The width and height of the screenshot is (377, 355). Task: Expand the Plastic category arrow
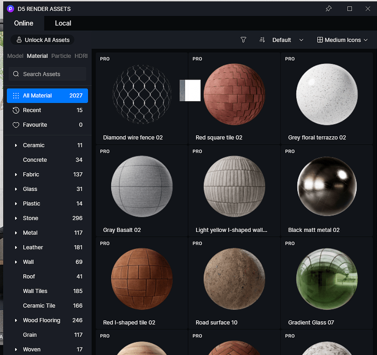point(16,204)
